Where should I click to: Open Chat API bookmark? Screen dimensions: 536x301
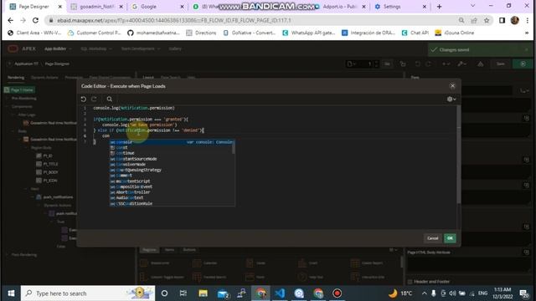click(x=415, y=33)
